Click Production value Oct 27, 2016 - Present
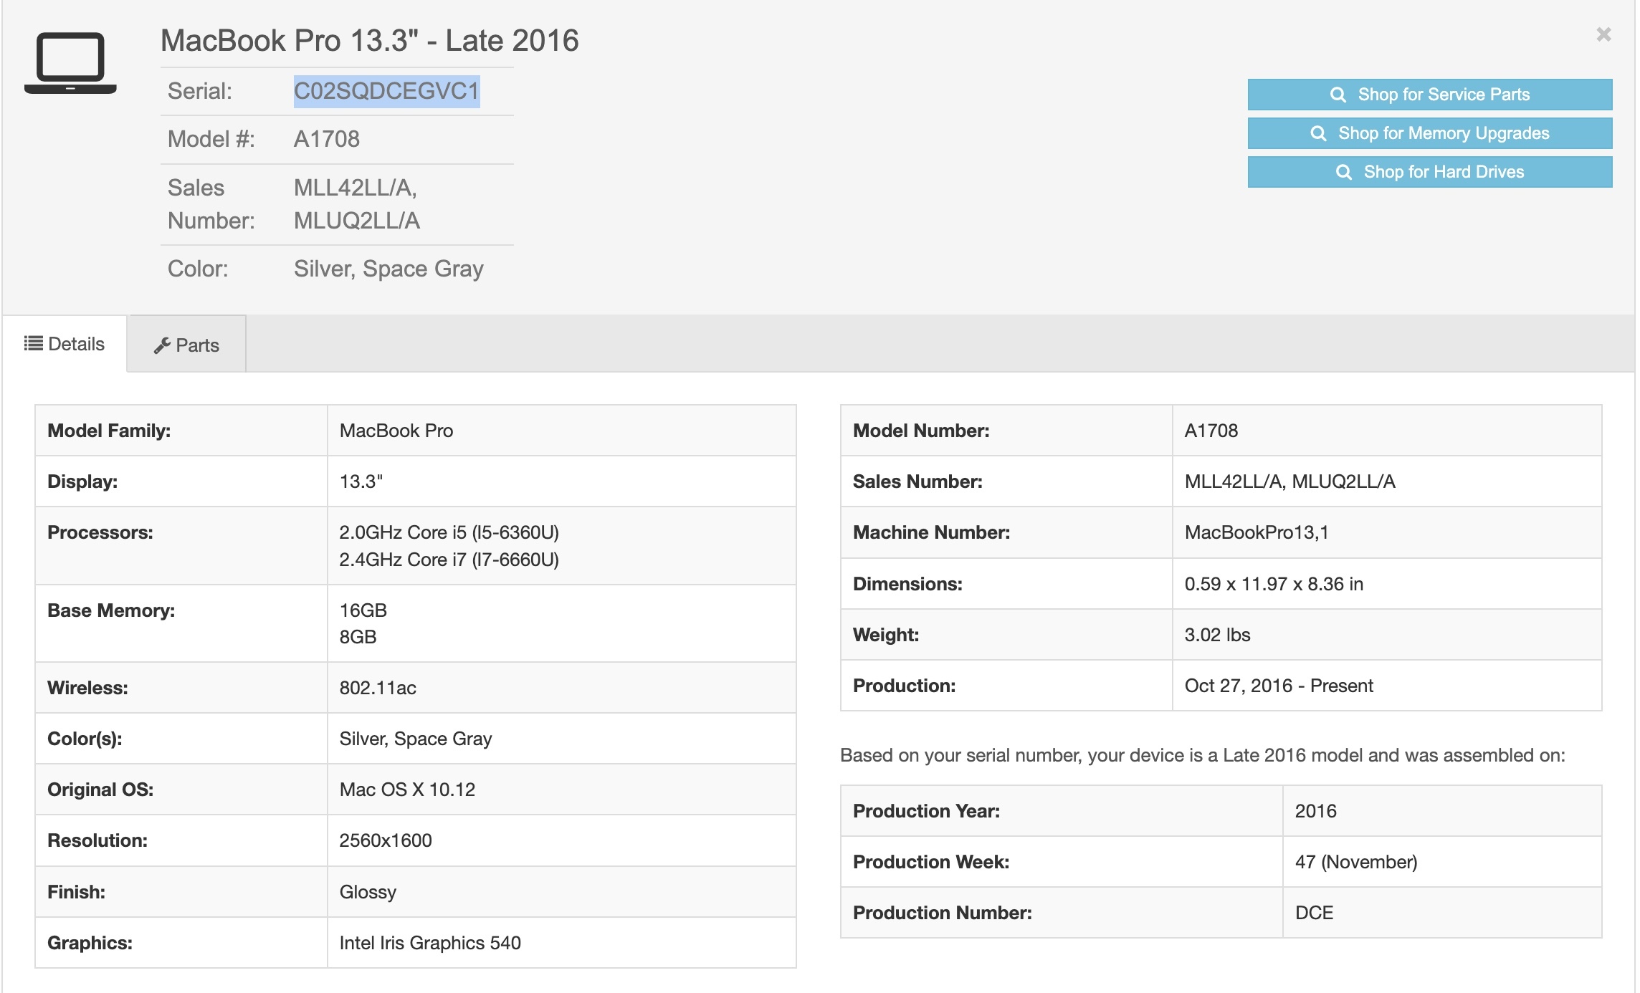This screenshot has height=993, width=1640. coord(1279,686)
